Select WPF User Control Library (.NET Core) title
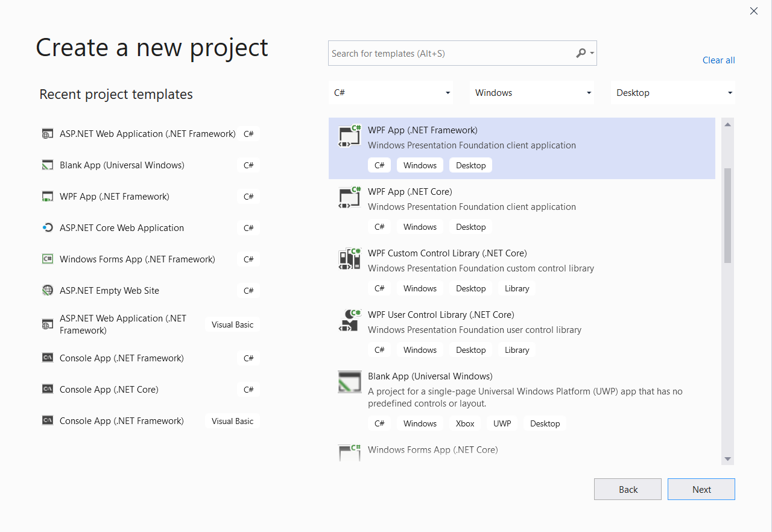772x532 pixels. click(441, 315)
